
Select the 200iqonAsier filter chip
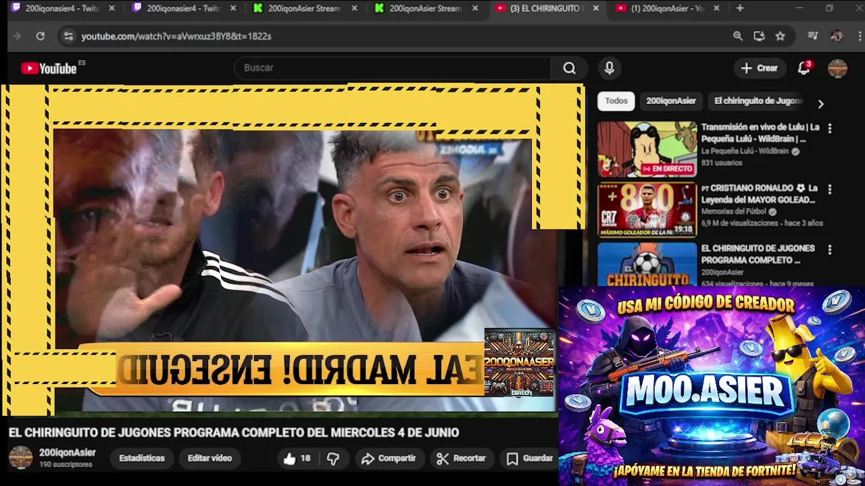(x=671, y=101)
